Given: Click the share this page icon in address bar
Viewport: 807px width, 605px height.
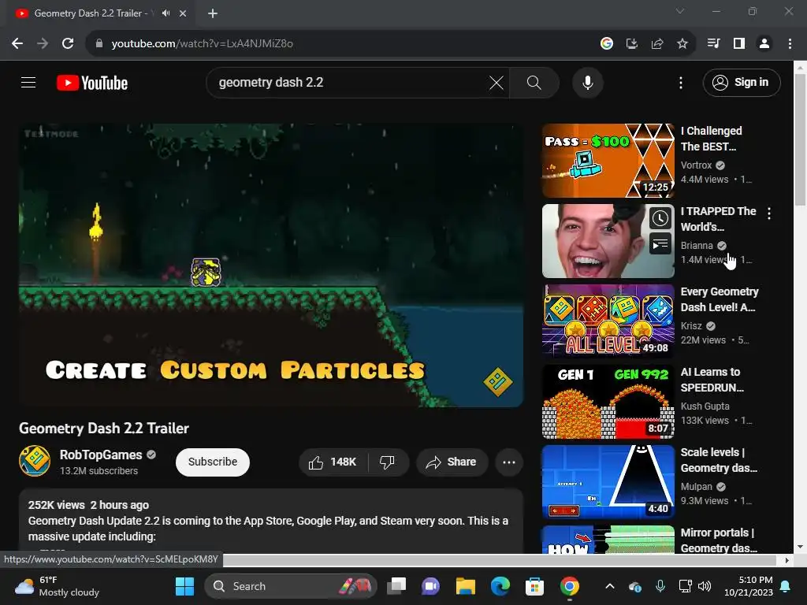Looking at the screenshot, I should coord(657,44).
